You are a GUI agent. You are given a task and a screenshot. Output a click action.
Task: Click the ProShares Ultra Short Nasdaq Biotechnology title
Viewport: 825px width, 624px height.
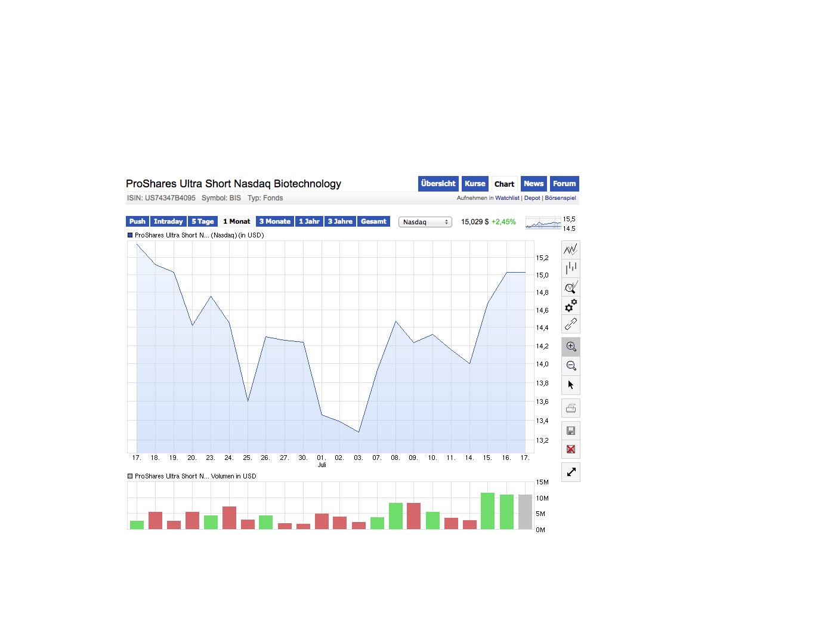point(233,184)
